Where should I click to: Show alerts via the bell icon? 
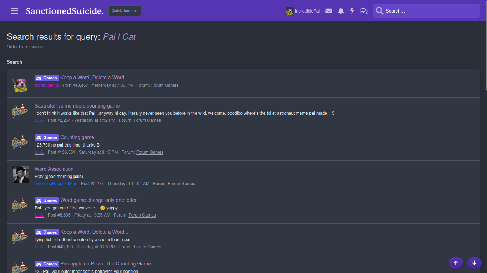coord(341,11)
